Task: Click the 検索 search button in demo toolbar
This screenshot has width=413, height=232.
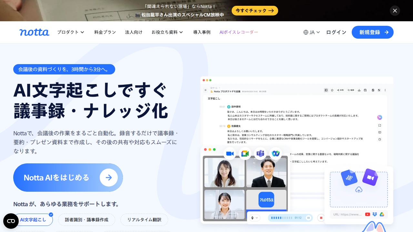Action: tap(351, 90)
